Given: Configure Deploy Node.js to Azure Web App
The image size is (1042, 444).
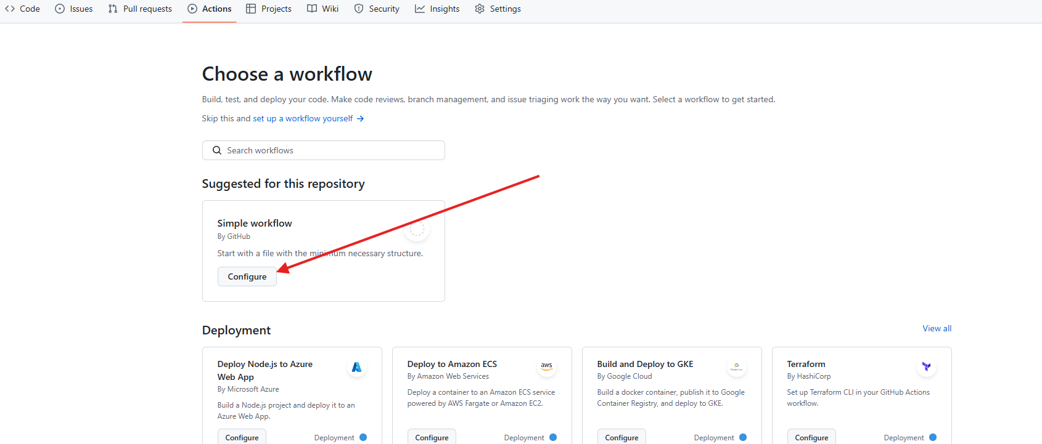Looking at the screenshot, I should tap(242, 437).
